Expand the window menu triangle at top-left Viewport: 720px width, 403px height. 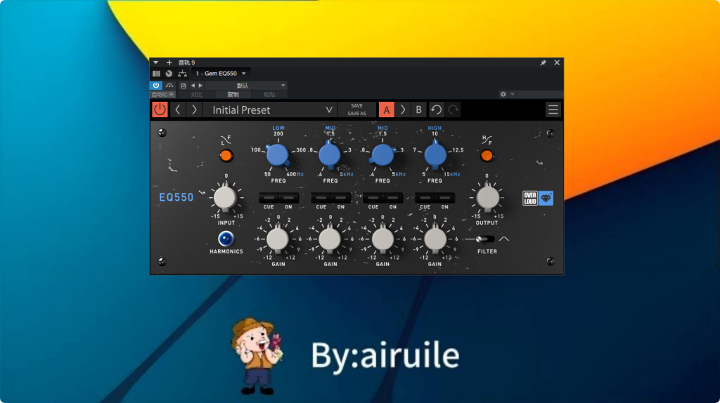[155, 62]
